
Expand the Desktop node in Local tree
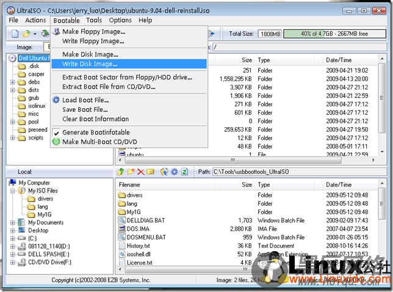[13, 230]
